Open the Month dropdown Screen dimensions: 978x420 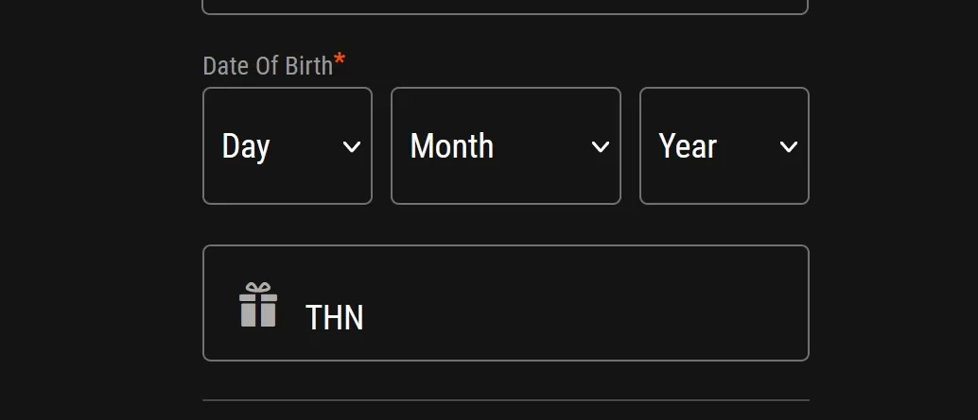pyautogui.click(x=506, y=145)
